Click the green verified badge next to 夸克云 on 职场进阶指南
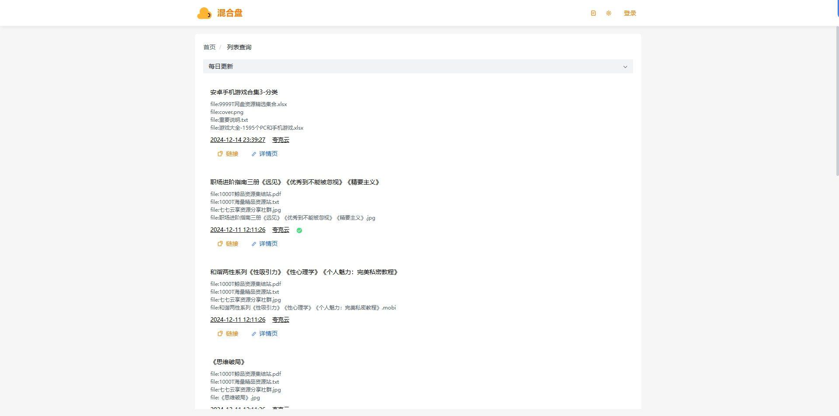The image size is (839, 416). coord(299,230)
